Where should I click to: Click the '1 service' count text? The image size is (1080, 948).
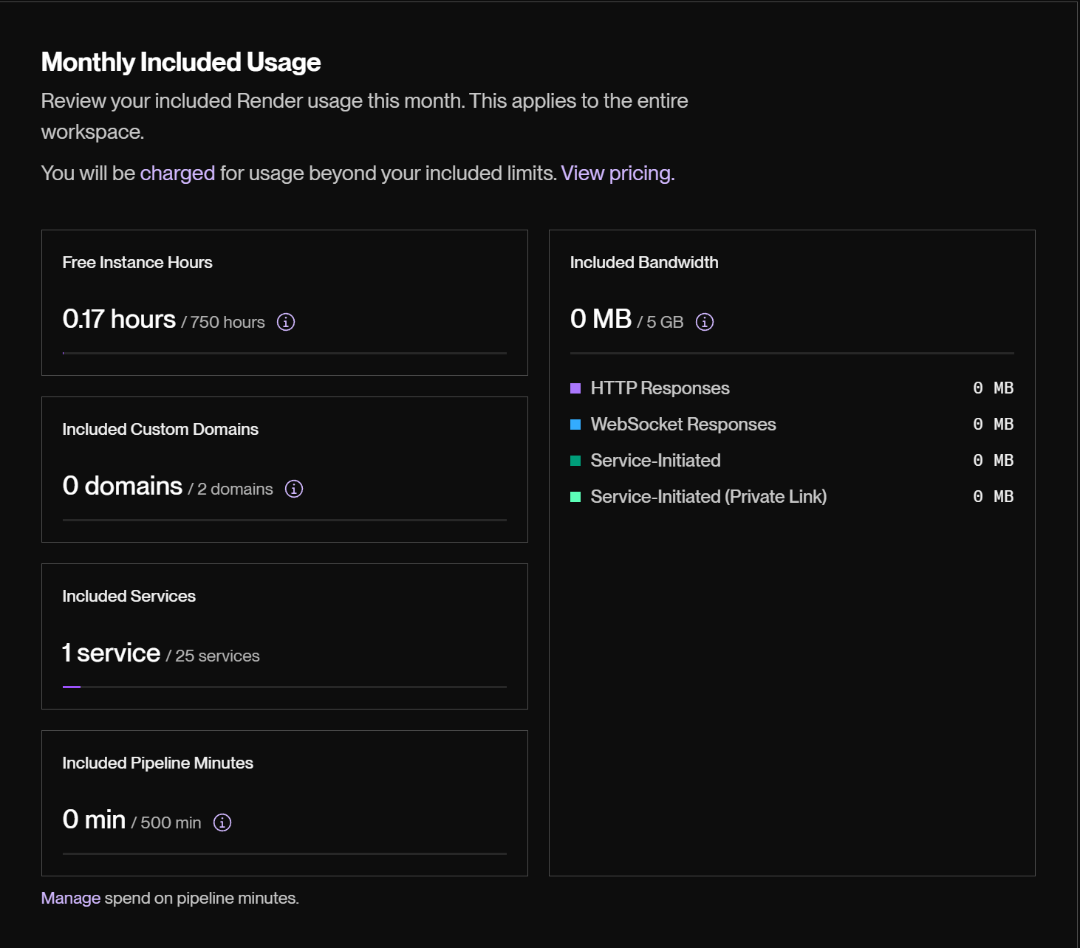112,653
